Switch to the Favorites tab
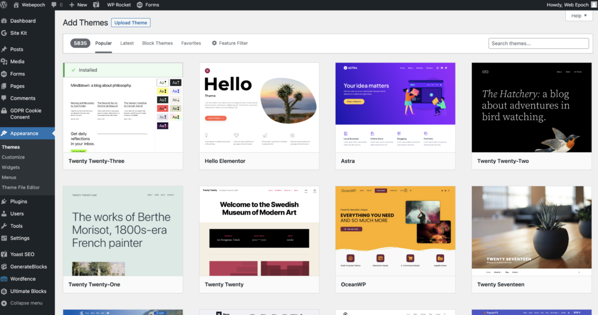Viewport: 598px width, 315px height. point(191,43)
